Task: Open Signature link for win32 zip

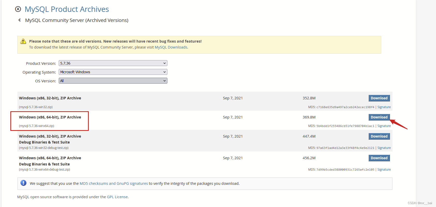Action: point(384,107)
